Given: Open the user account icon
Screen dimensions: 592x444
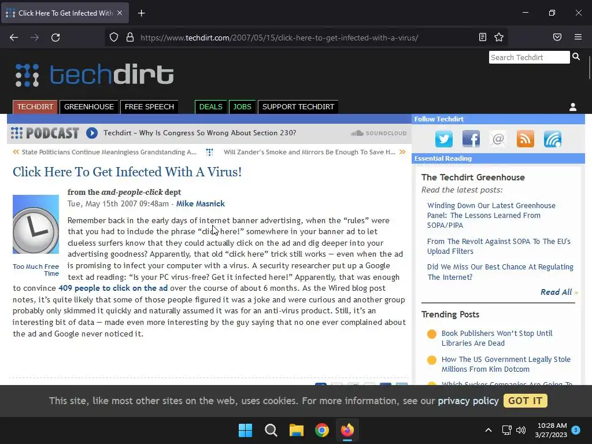Looking at the screenshot, I should pos(573,107).
